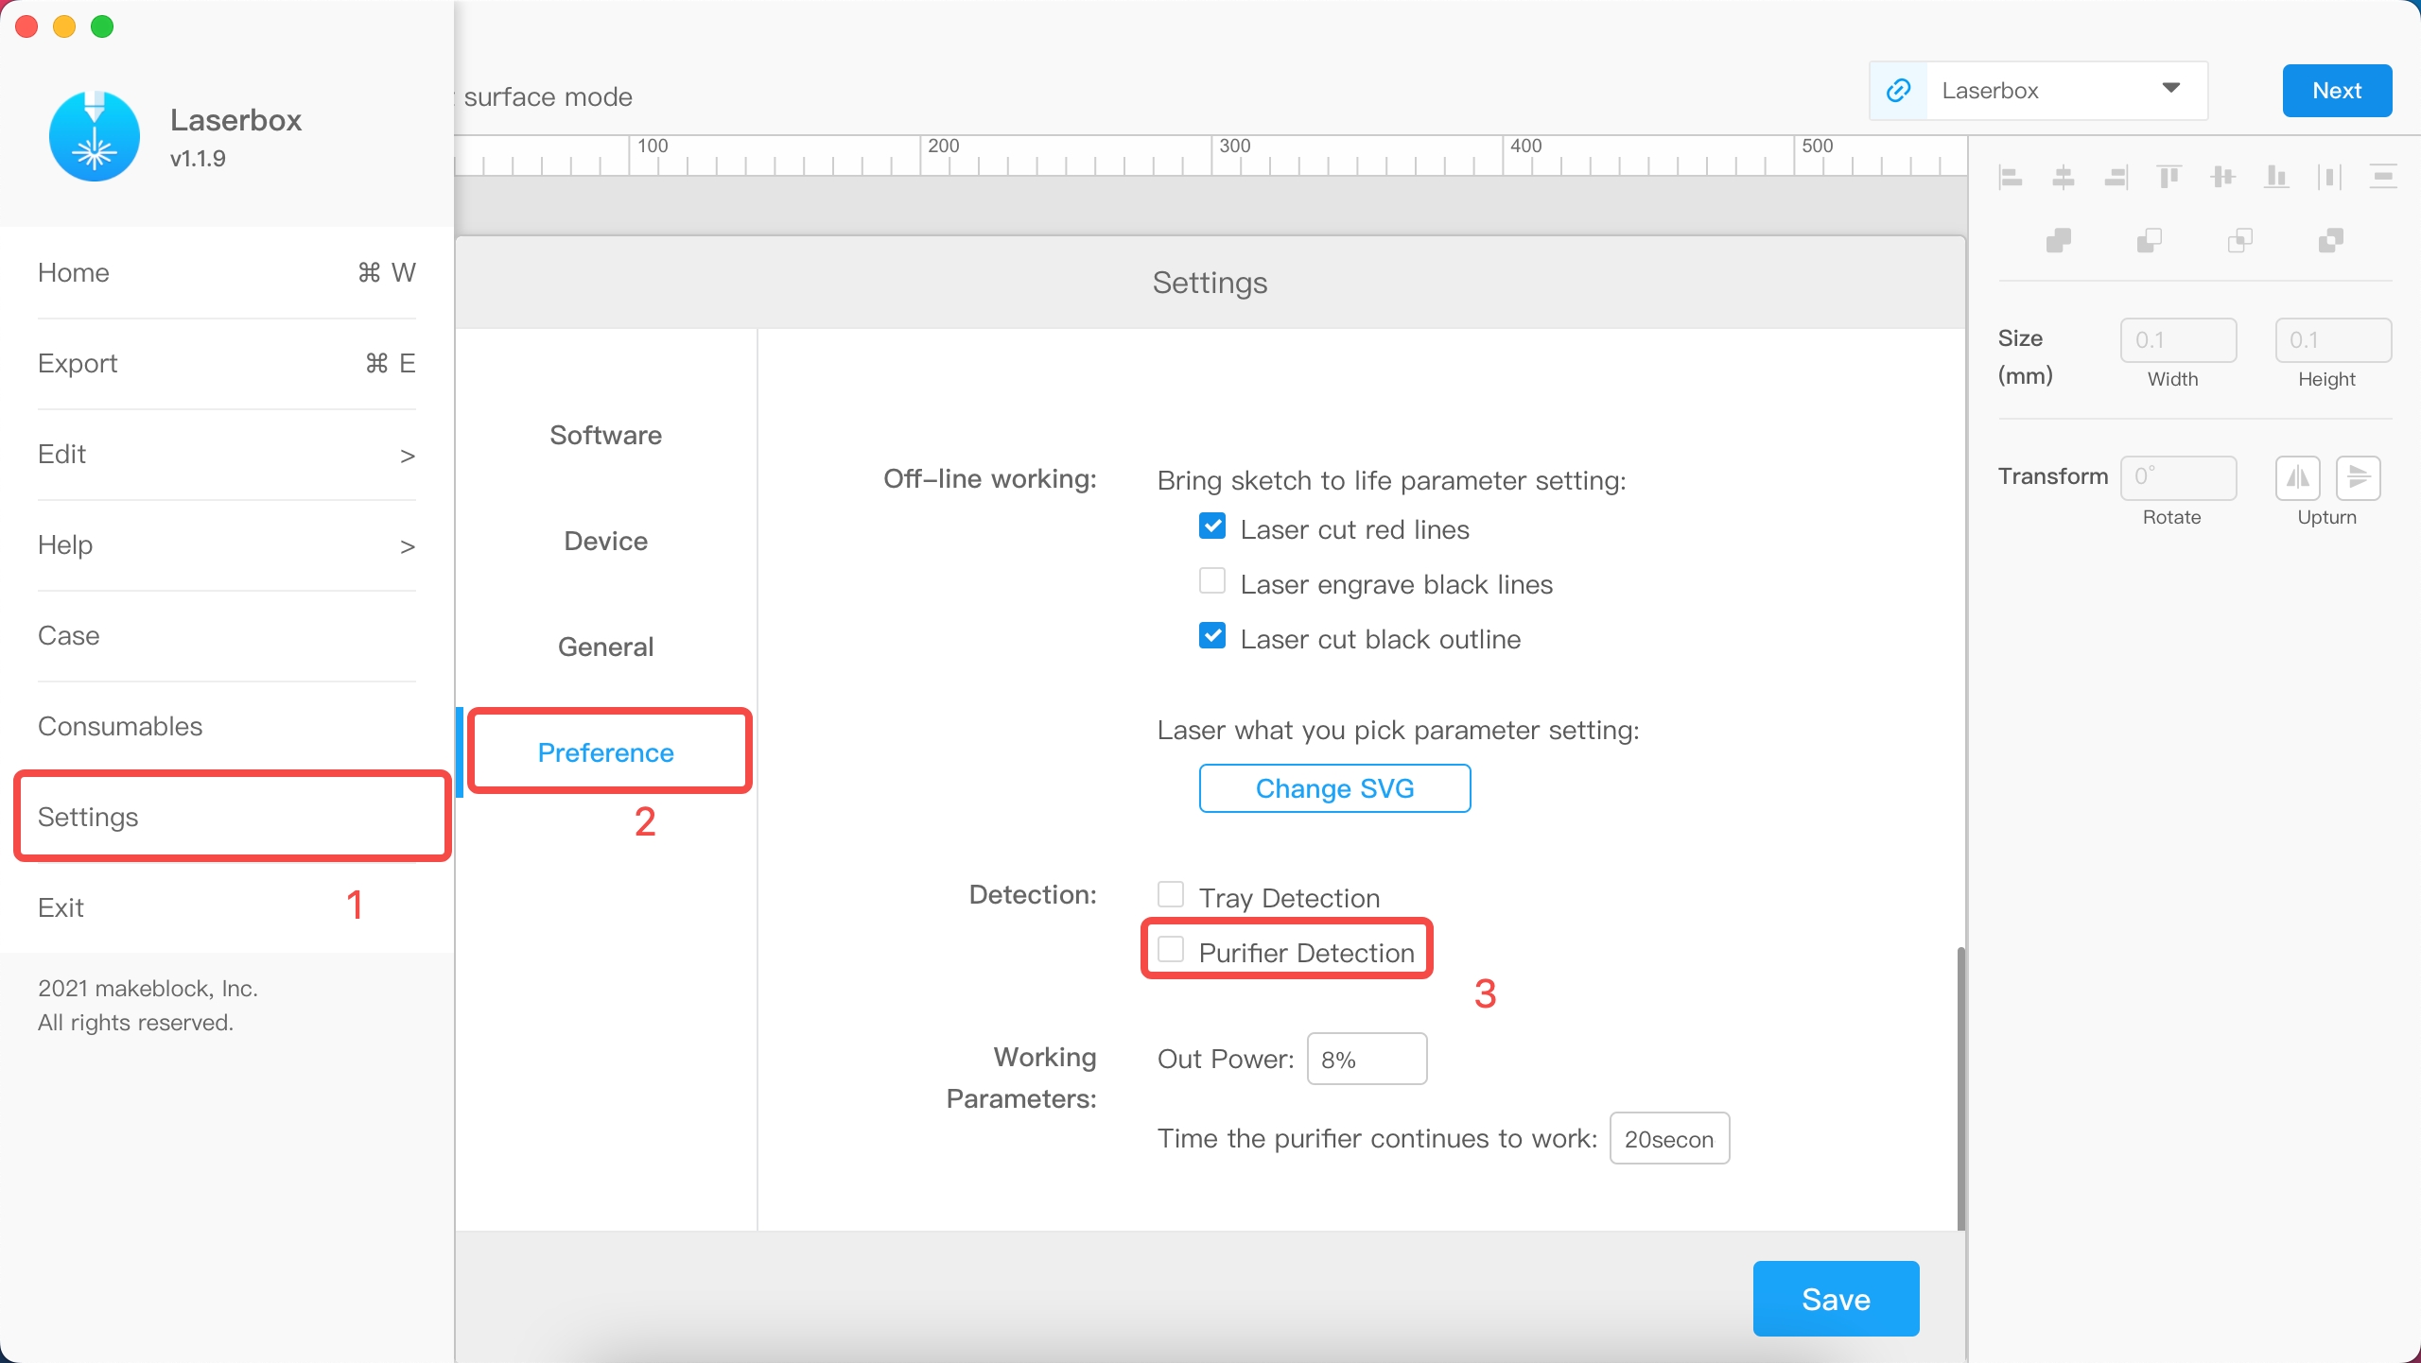Expand the Help submenu
The height and width of the screenshot is (1363, 2421).
coord(407,546)
